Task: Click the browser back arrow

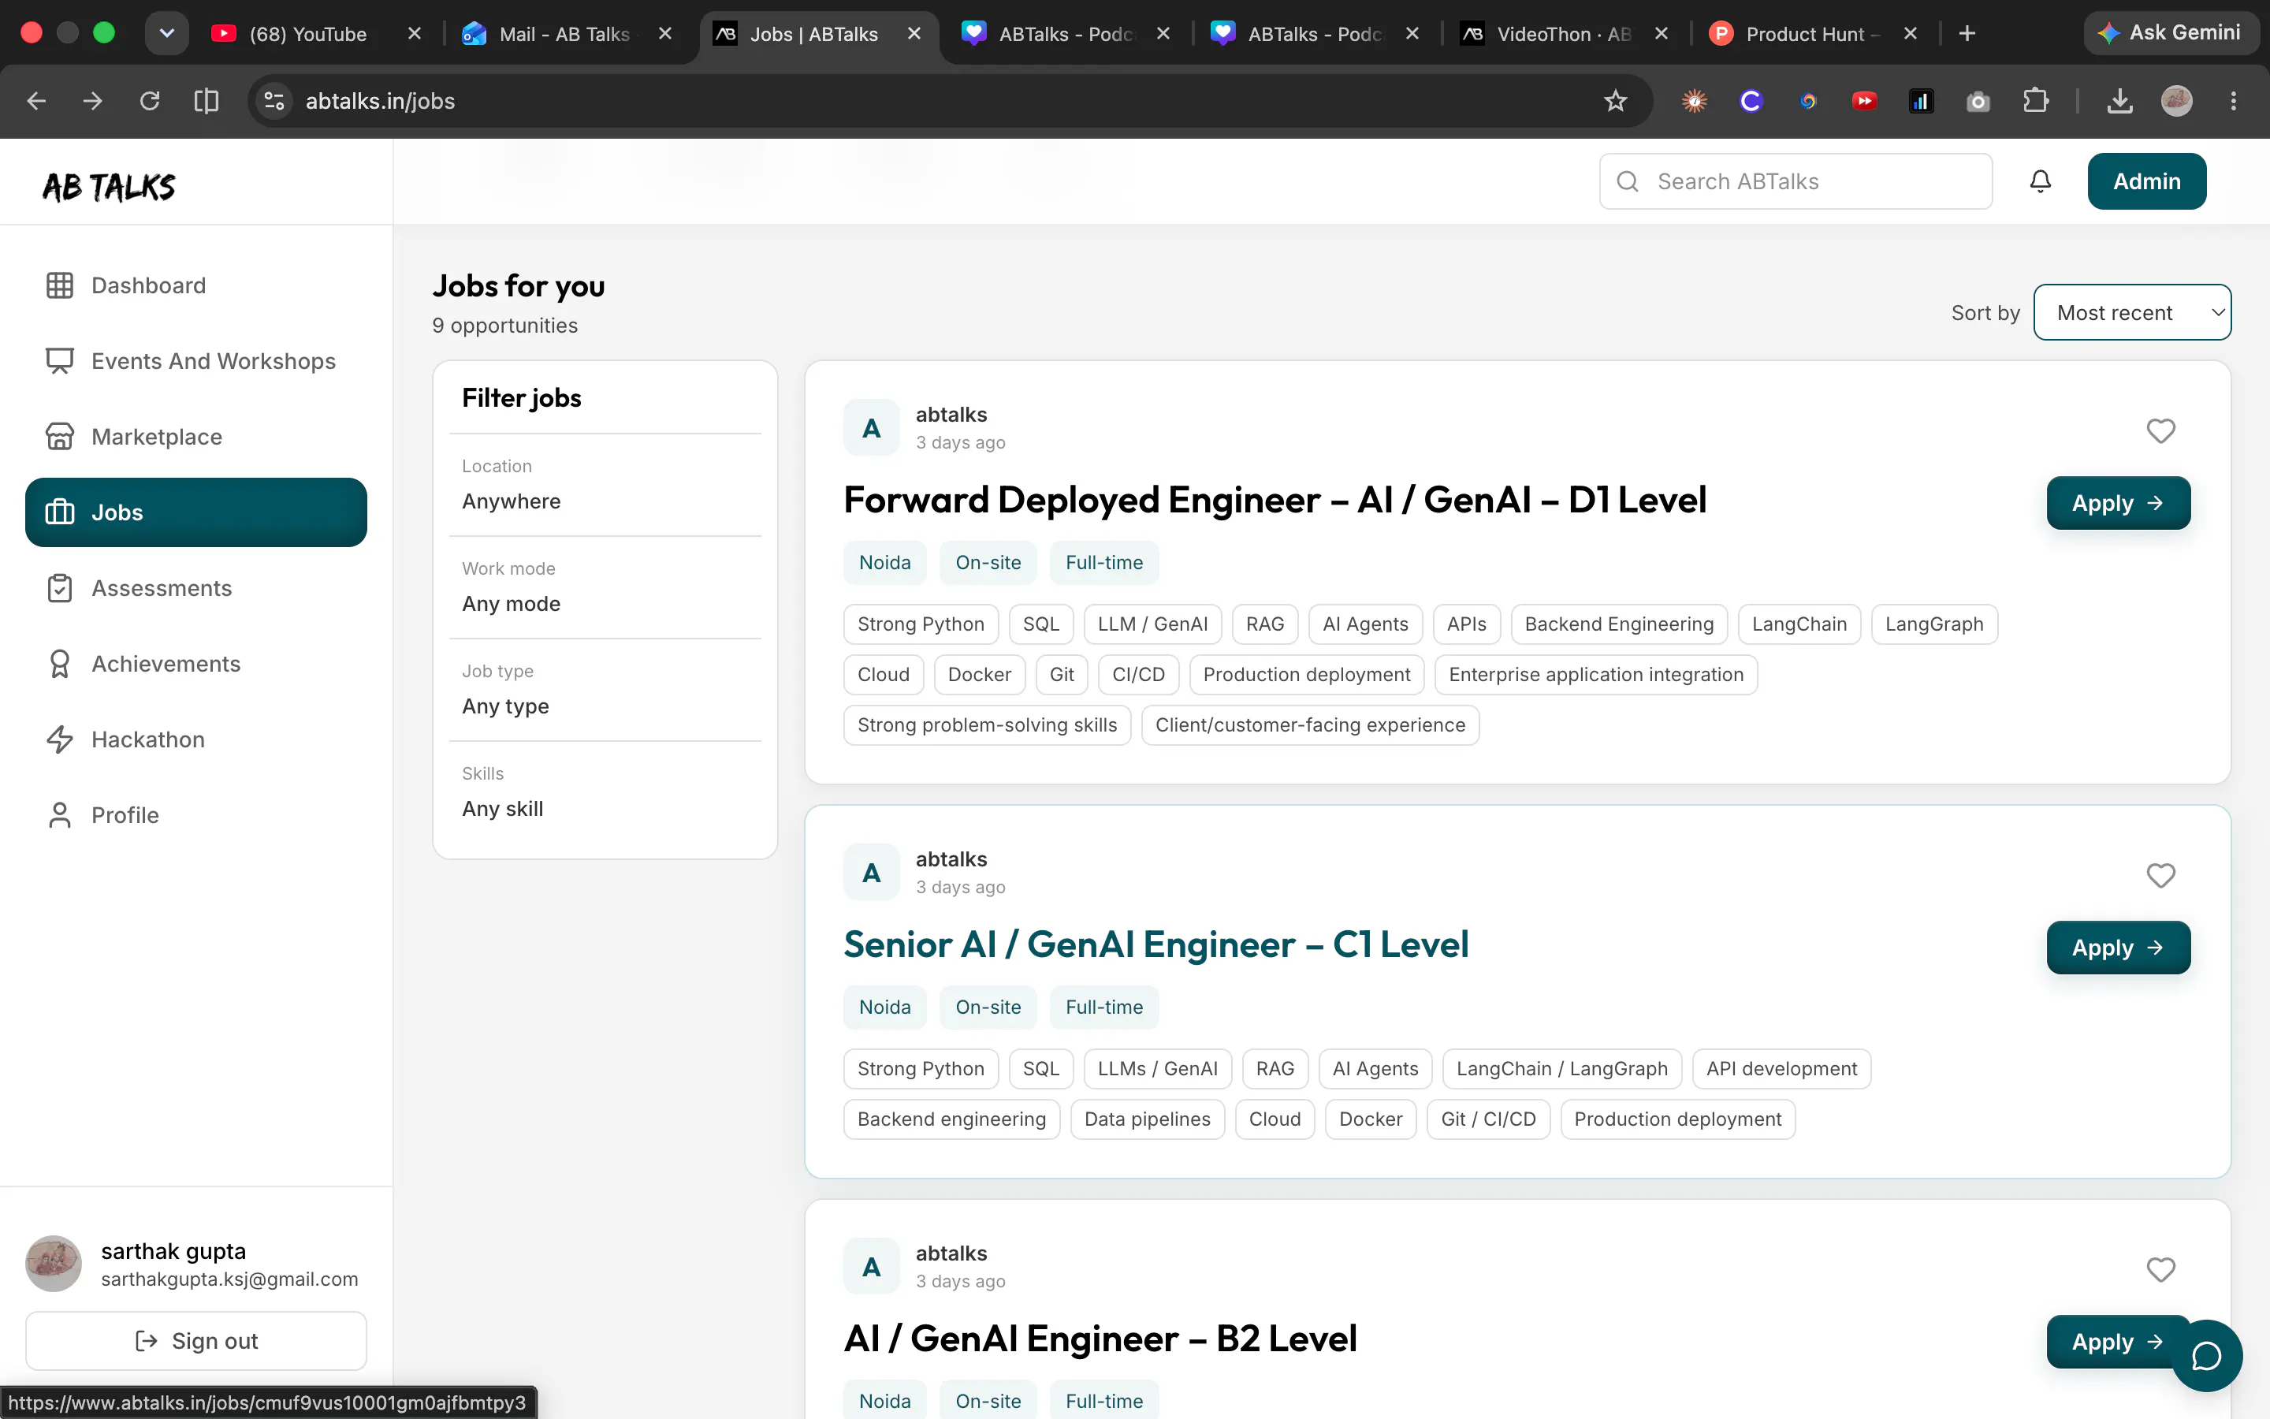Action: click(36, 100)
